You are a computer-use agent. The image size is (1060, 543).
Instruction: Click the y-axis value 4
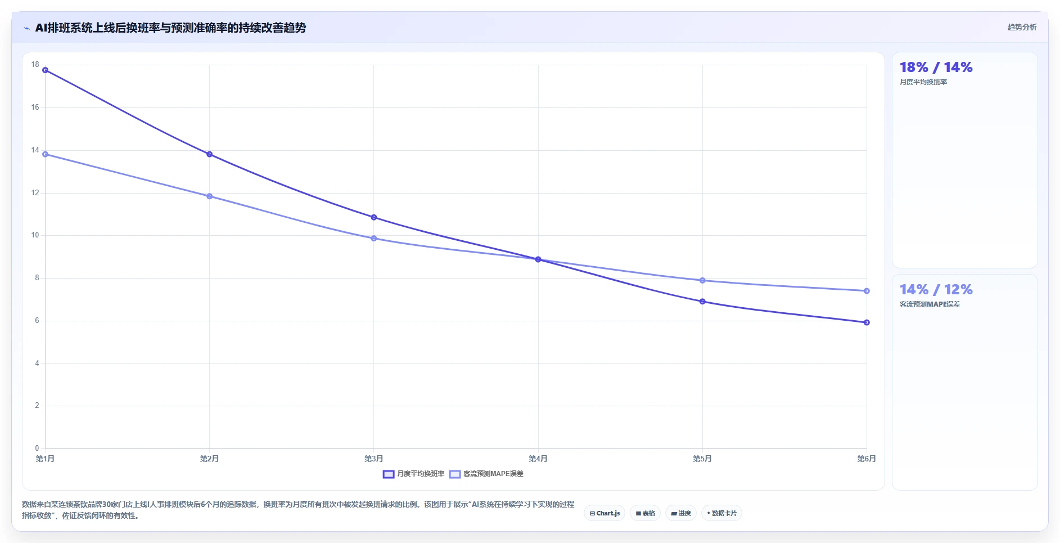click(37, 364)
